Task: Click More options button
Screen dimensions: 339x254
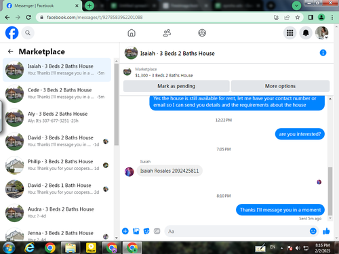Action: [x=280, y=86]
